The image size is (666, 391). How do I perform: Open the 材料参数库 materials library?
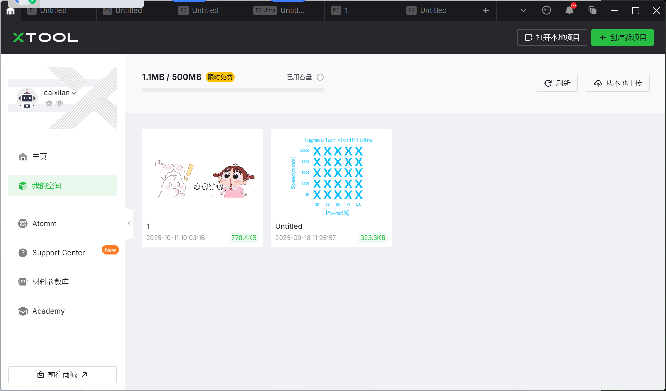(50, 282)
